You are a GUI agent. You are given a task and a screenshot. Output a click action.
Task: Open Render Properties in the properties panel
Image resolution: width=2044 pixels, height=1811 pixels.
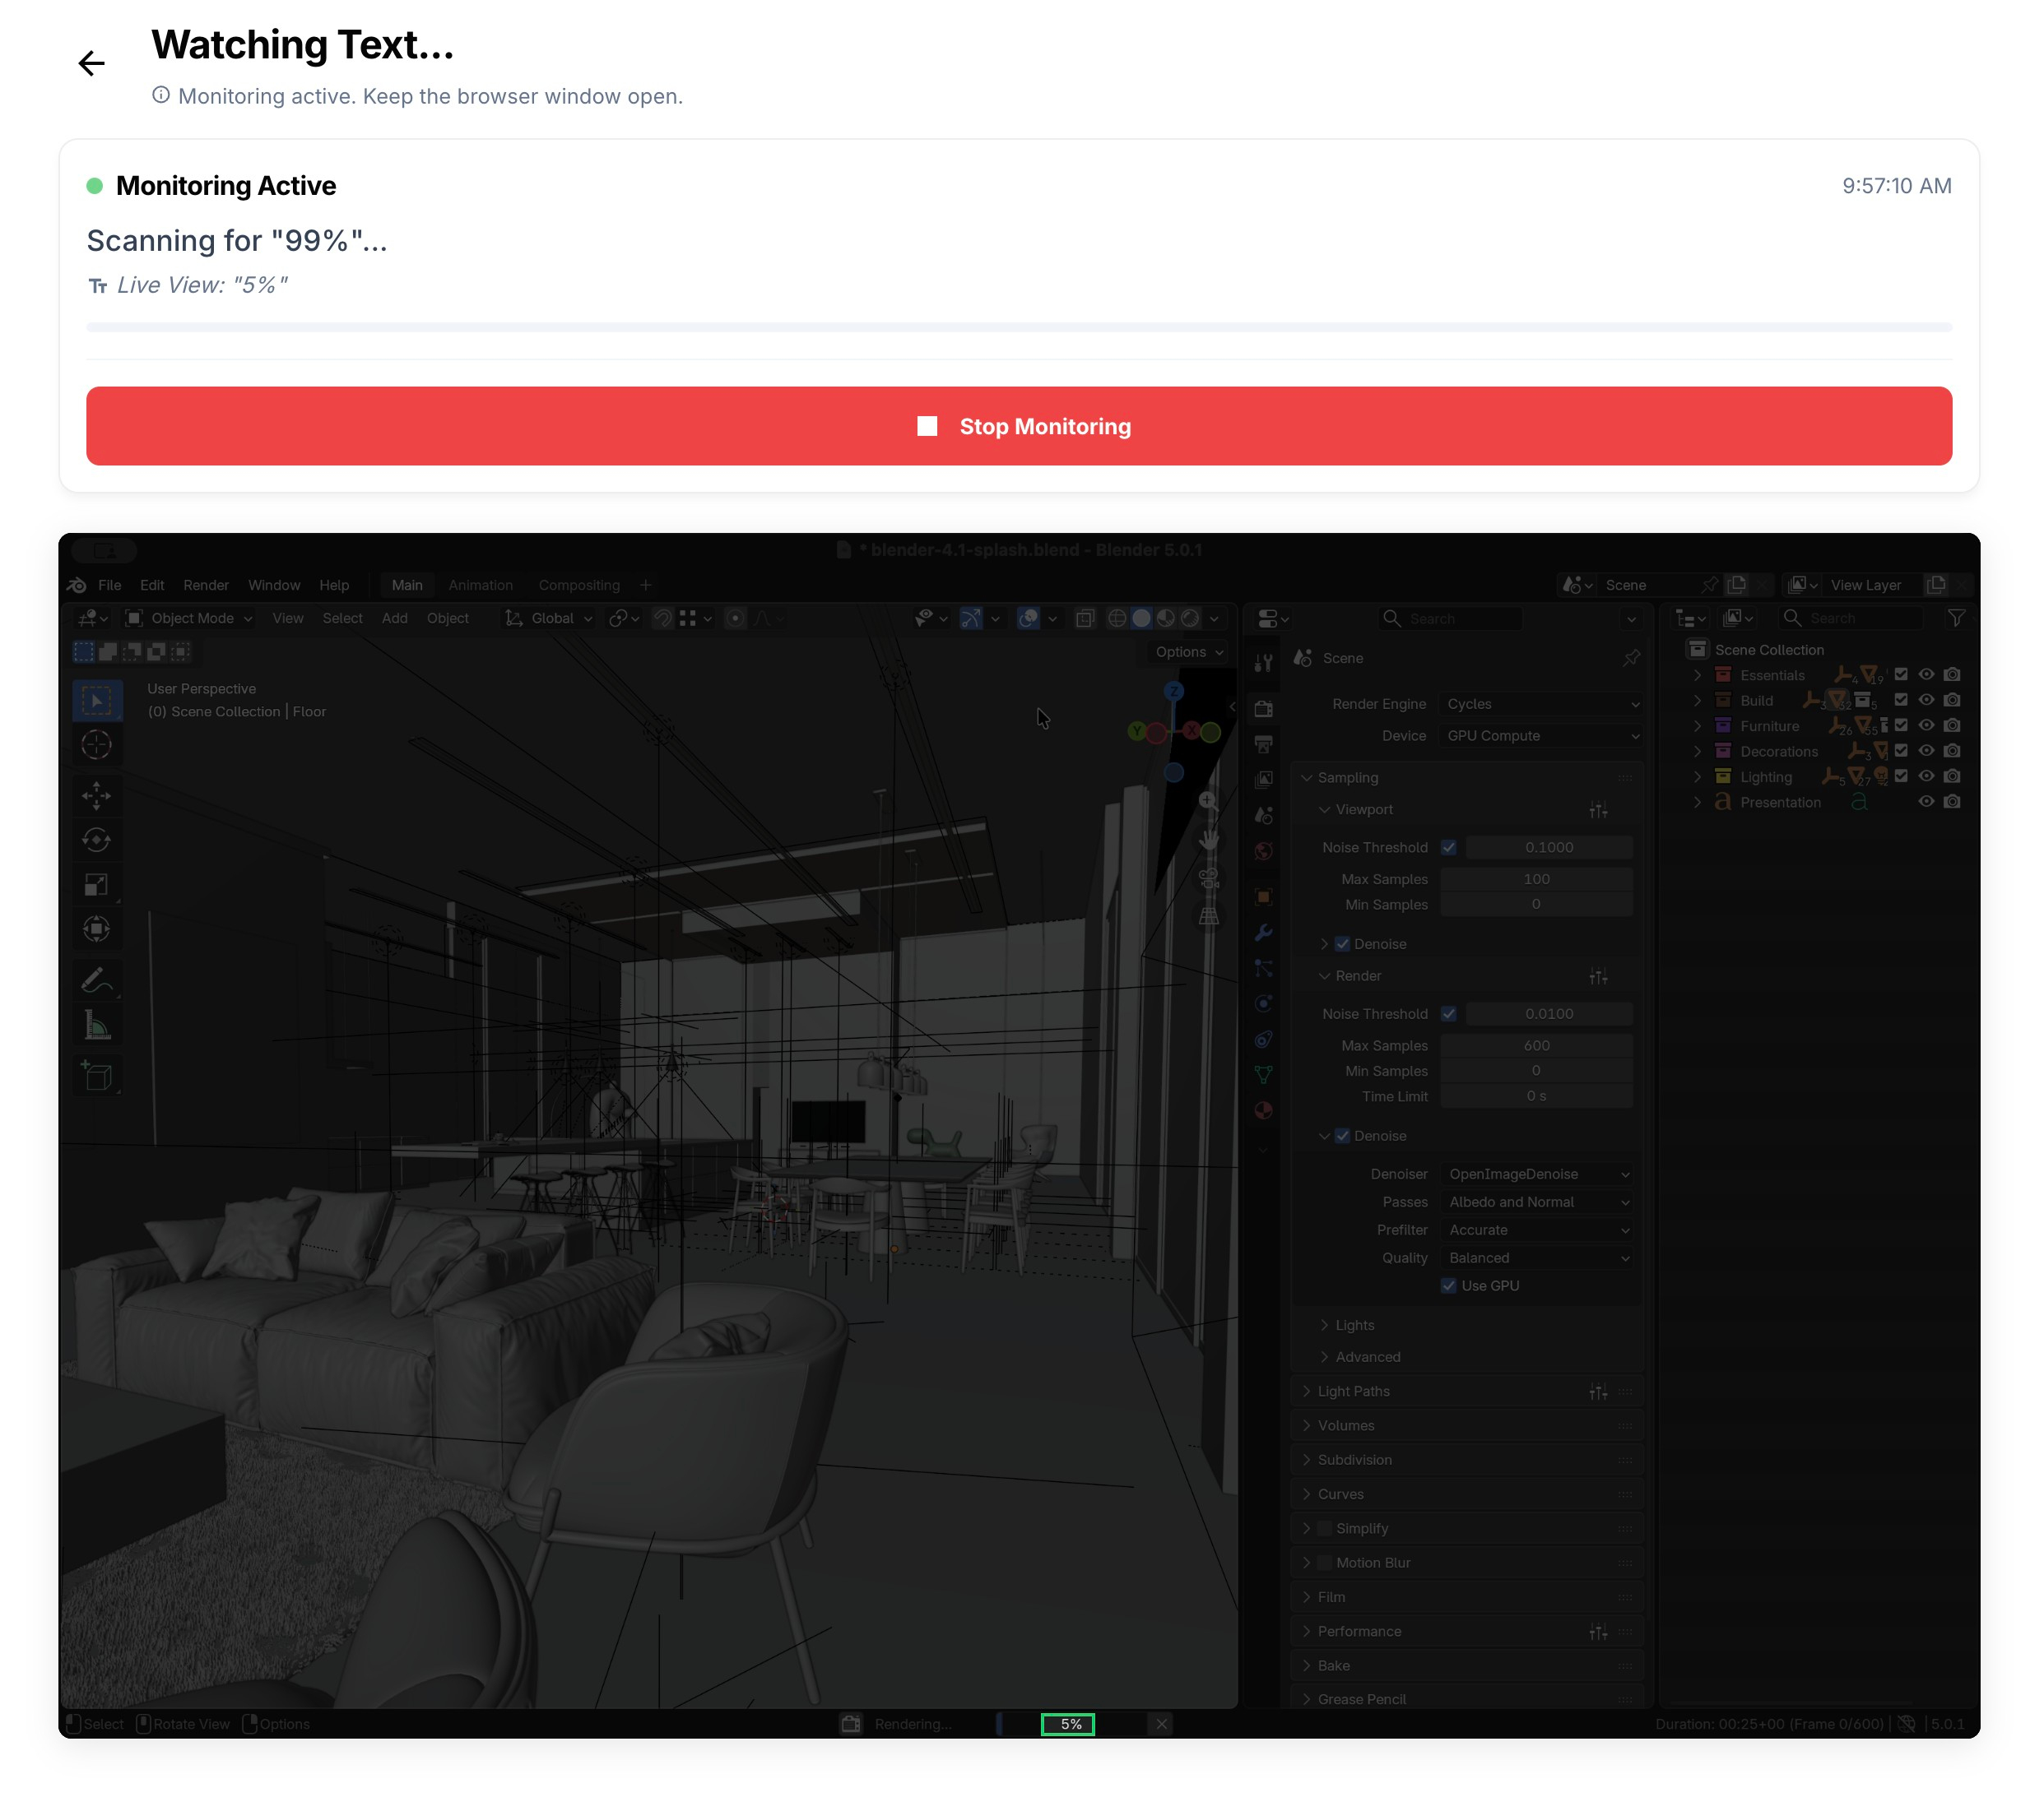(x=1264, y=707)
